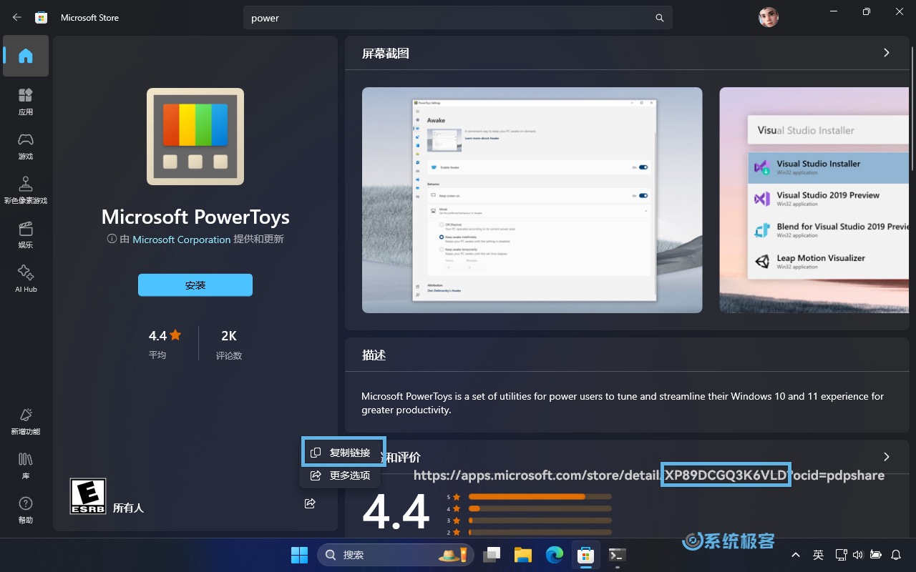The width and height of the screenshot is (916, 572).
Task: Open the user profile avatar
Action: click(768, 17)
